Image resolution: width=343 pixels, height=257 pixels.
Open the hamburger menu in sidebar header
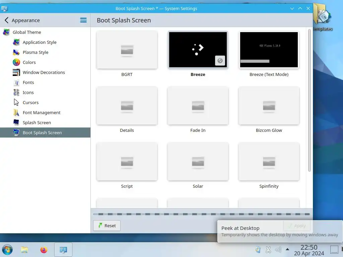coord(83,20)
